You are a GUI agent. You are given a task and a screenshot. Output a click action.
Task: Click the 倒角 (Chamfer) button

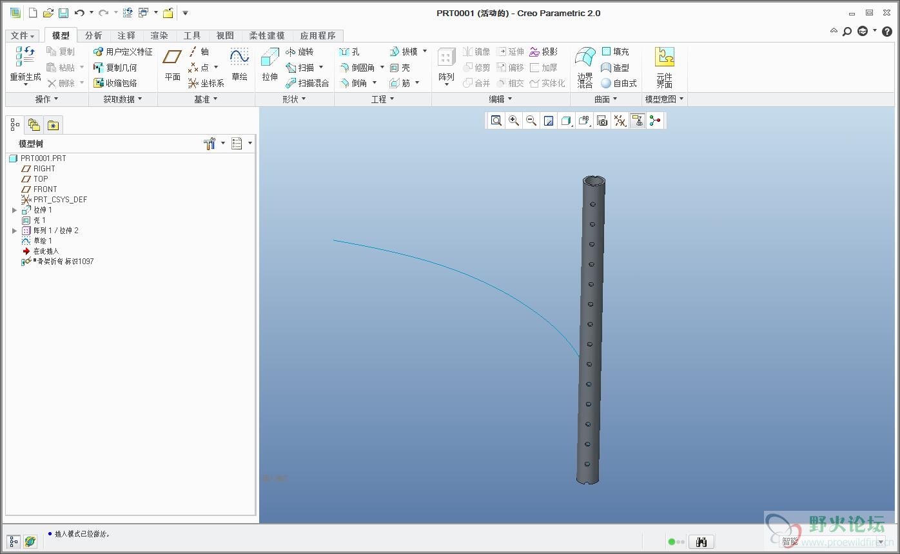(x=353, y=83)
